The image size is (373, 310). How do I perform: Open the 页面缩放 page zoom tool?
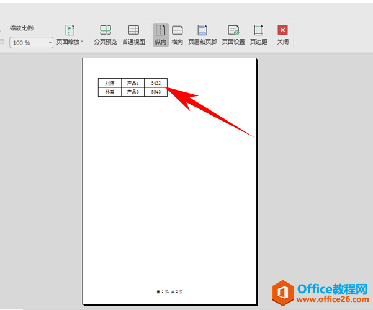click(x=70, y=35)
